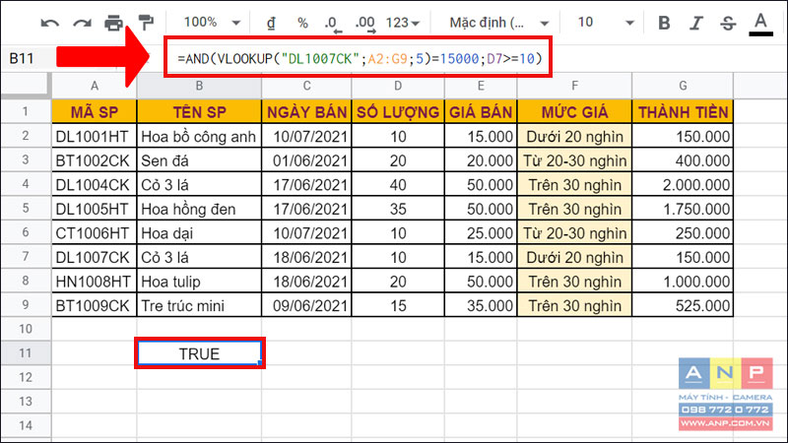Select row 1 header
The image size is (788, 443).
pos(26,111)
